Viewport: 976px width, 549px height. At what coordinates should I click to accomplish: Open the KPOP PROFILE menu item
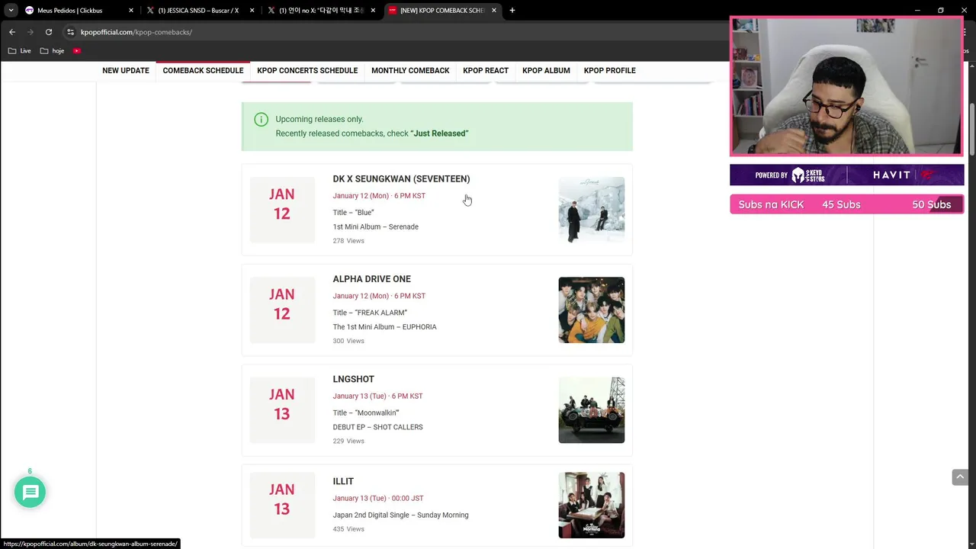coord(609,70)
